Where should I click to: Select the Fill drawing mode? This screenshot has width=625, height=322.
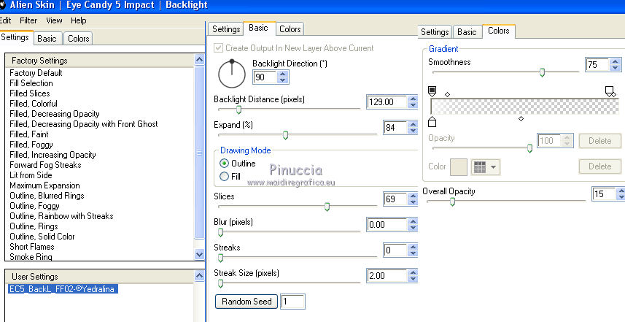pyautogui.click(x=225, y=177)
